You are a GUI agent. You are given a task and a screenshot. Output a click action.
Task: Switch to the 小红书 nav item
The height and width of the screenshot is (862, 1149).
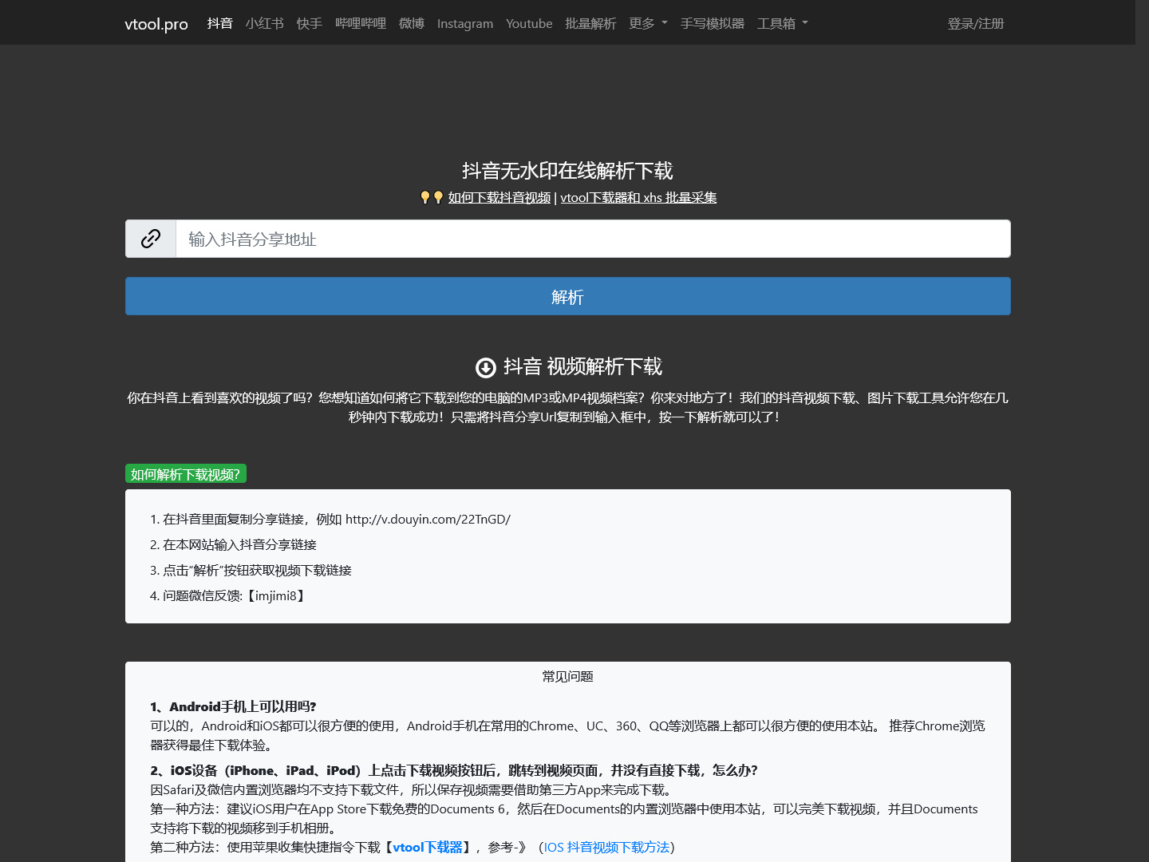point(265,23)
